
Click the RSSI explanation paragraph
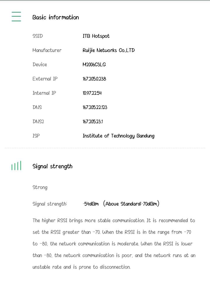(114, 244)
